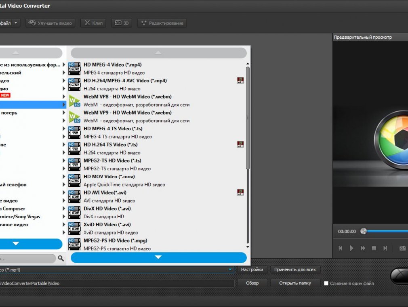408x307 pixels.
Task: Select the WebM VP8 HD WebM format icon
Action: point(74,100)
